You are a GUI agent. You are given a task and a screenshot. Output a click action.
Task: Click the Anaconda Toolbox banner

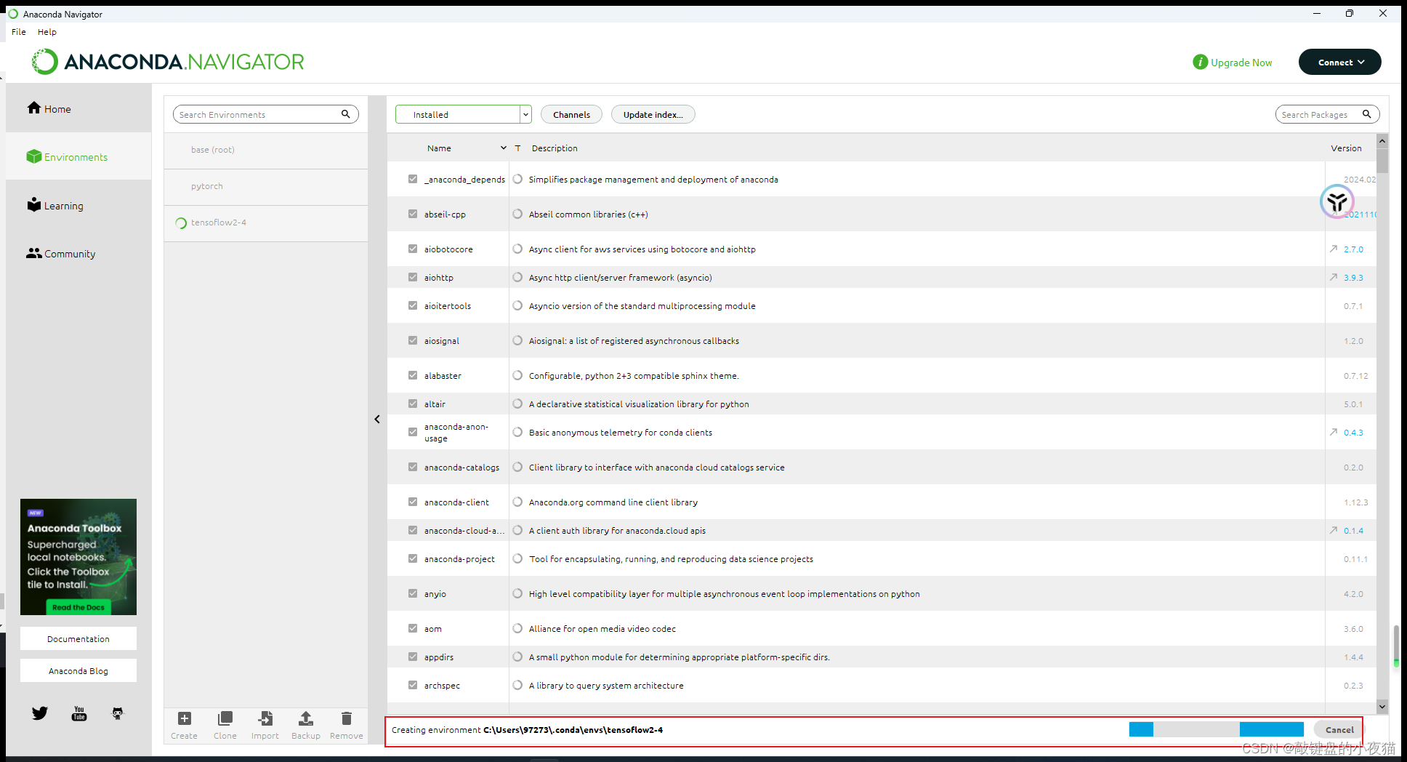pyautogui.click(x=78, y=557)
